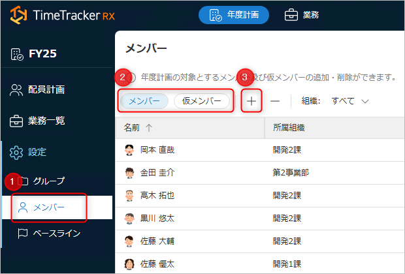Click the TimeTracker RX logo
The width and height of the screenshot is (405, 274).
pos(63,15)
